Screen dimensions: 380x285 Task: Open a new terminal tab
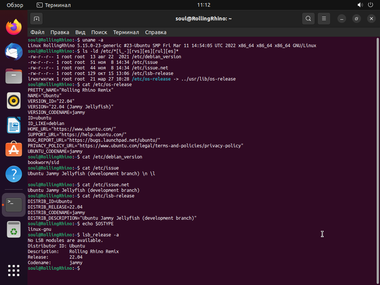36,19
